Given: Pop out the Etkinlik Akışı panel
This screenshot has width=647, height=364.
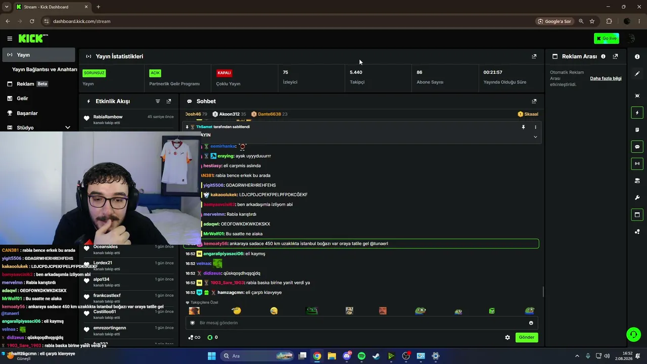Looking at the screenshot, I should [x=169, y=101].
